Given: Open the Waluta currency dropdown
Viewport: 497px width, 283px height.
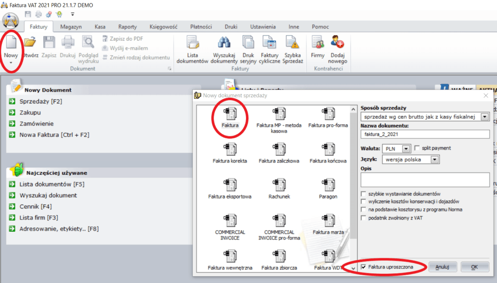Looking at the screenshot, I should [x=406, y=149].
